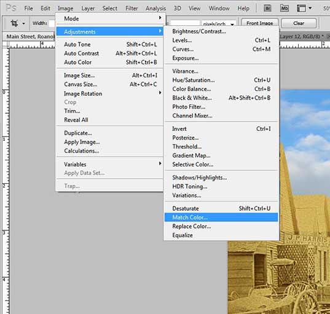Open Posterize adjustment
Viewport: 330px width, 314px height.
pos(221,138)
